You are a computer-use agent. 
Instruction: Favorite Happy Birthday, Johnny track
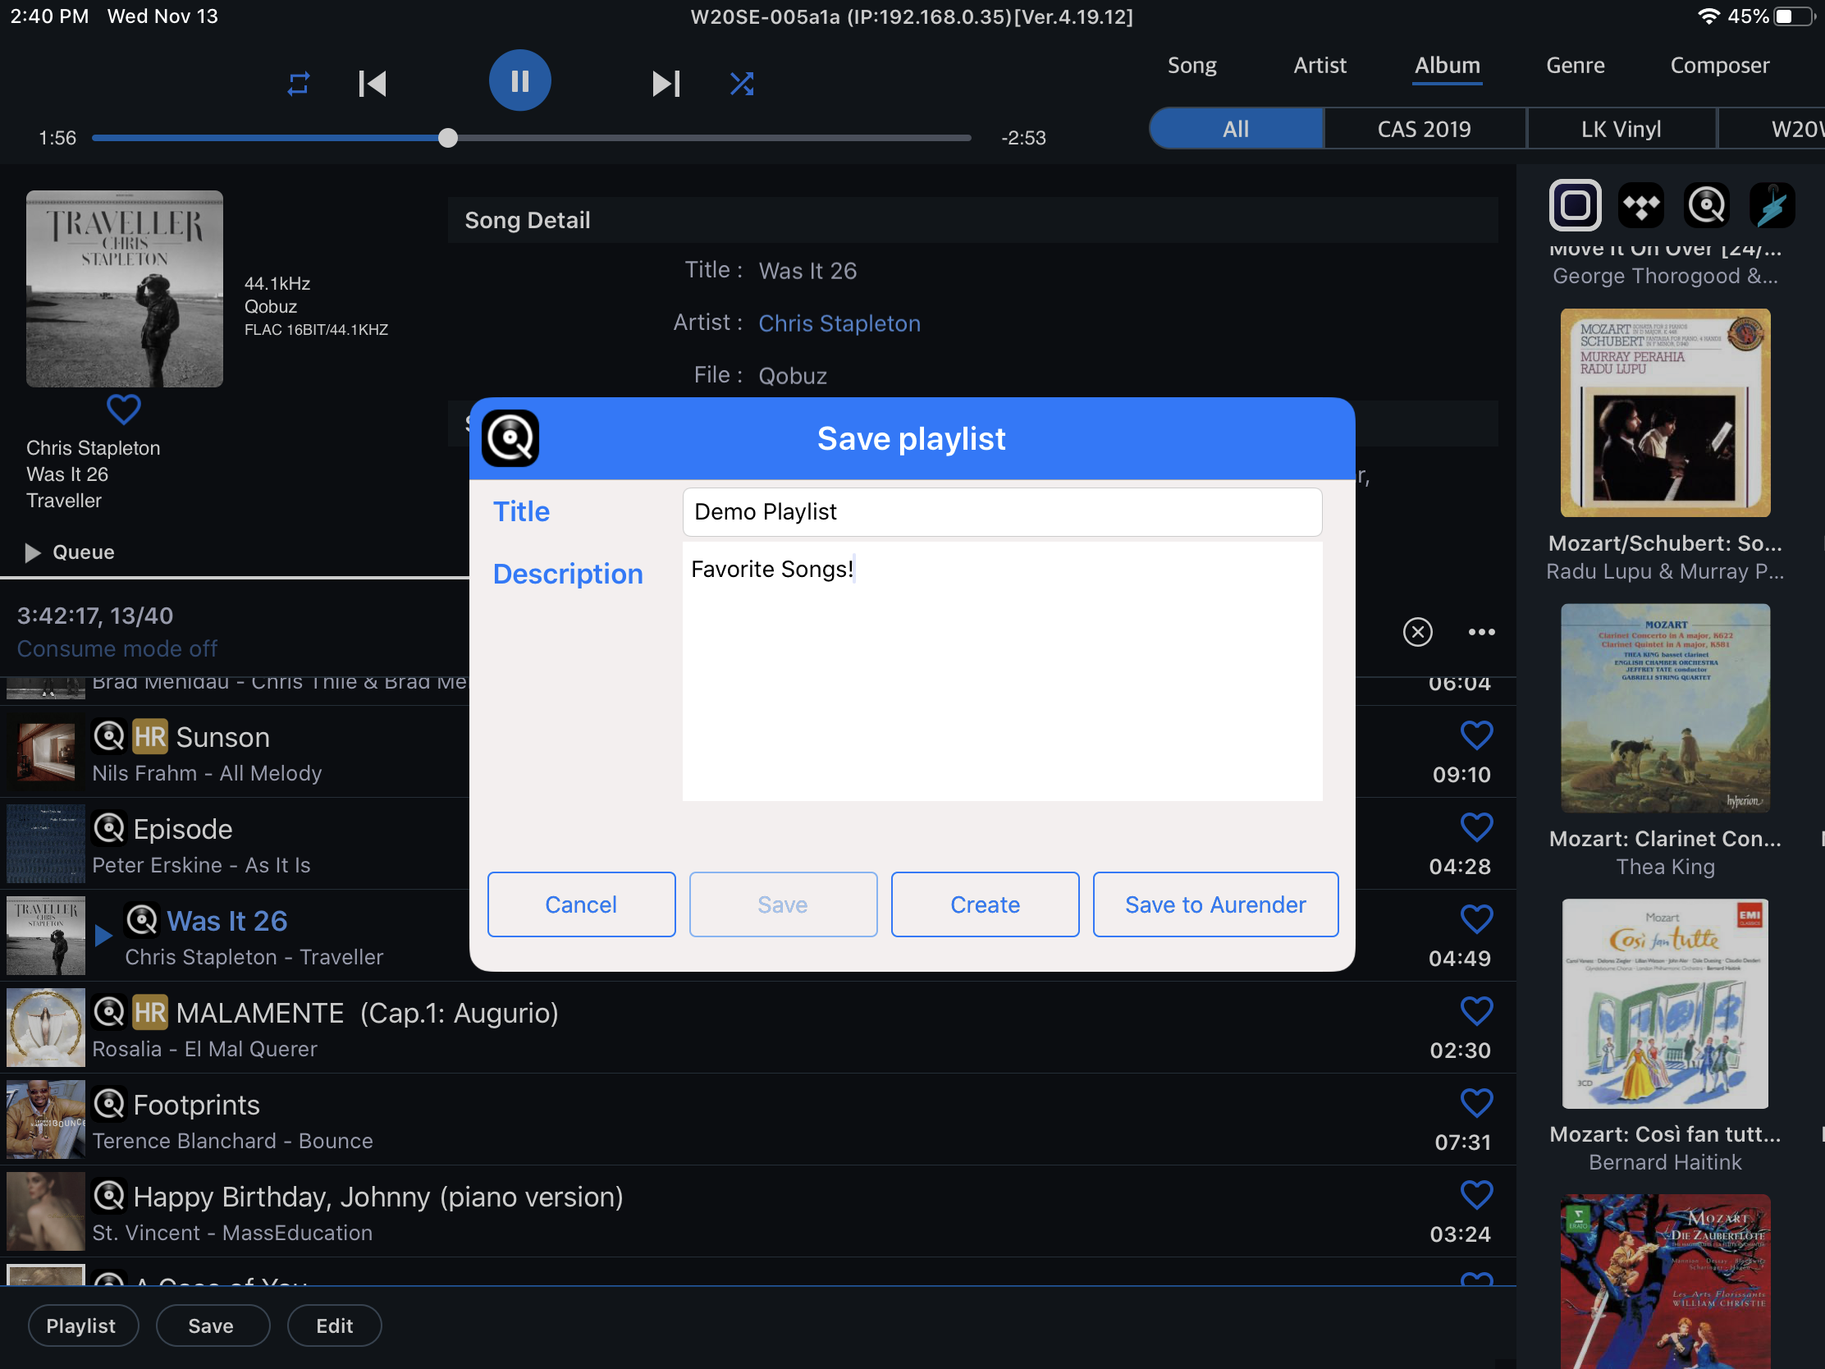pyautogui.click(x=1476, y=1195)
